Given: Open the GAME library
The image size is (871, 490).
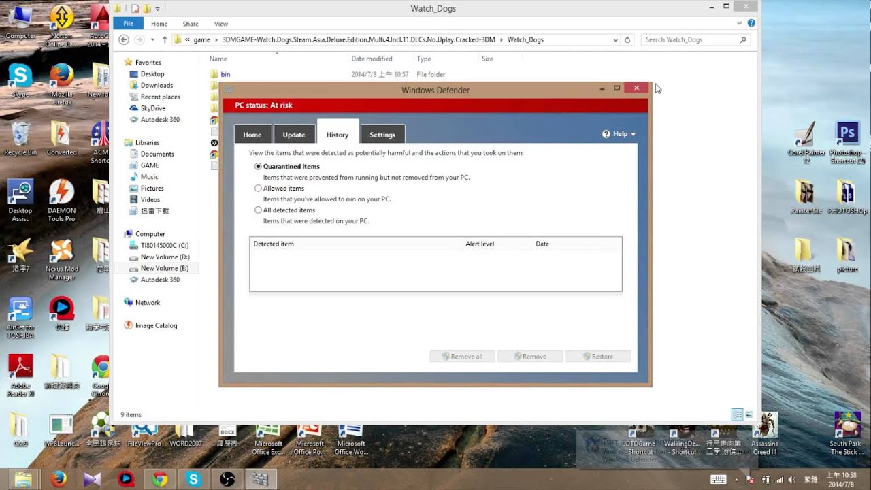Looking at the screenshot, I should coord(150,165).
